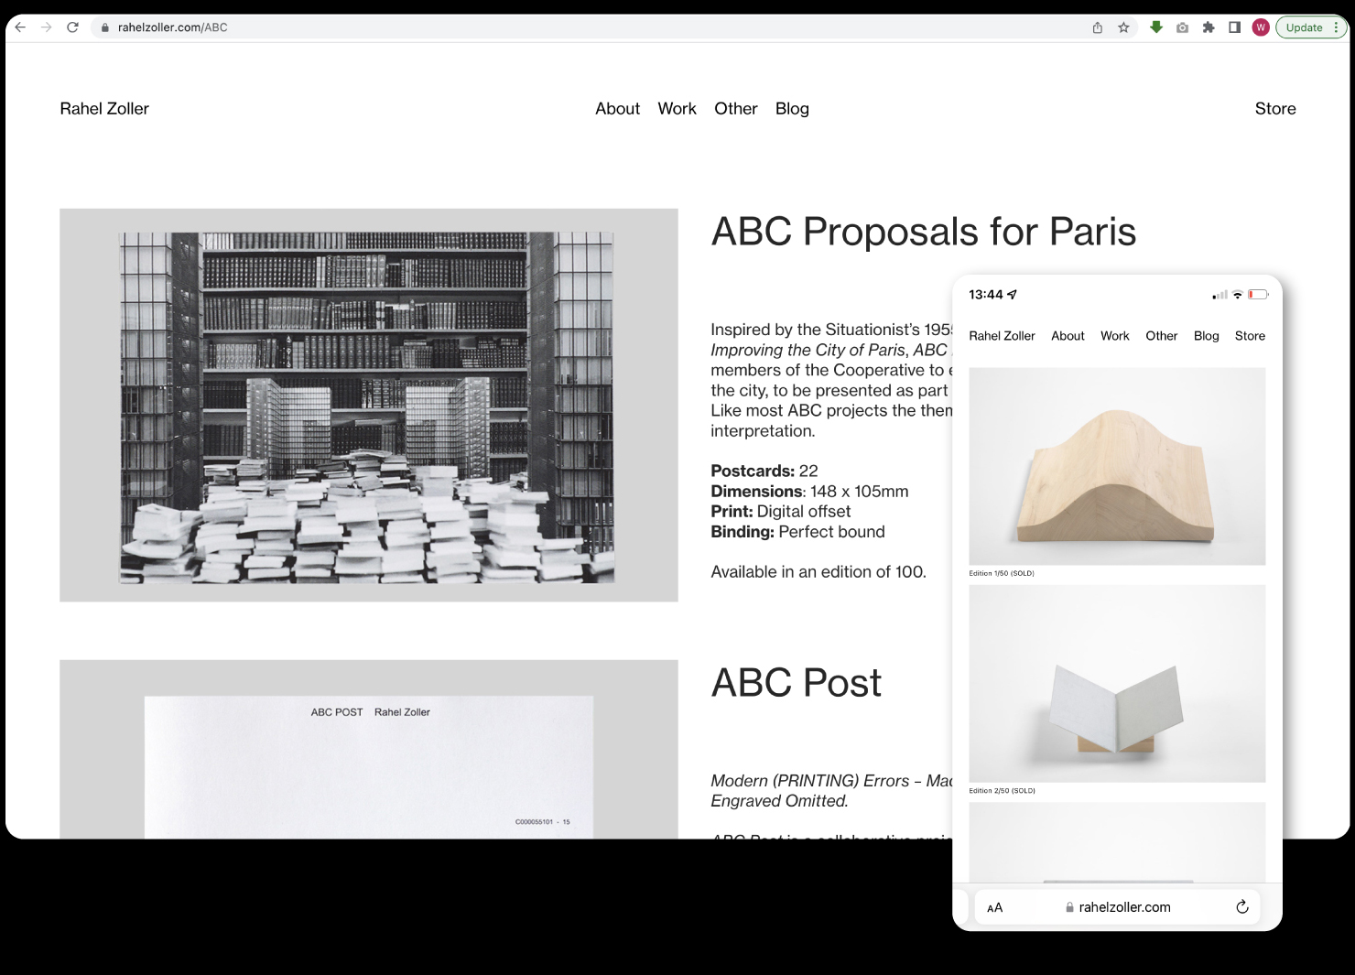
Task: Toggle the Chrome side panel icon
Action: [x=1234, y=27]
